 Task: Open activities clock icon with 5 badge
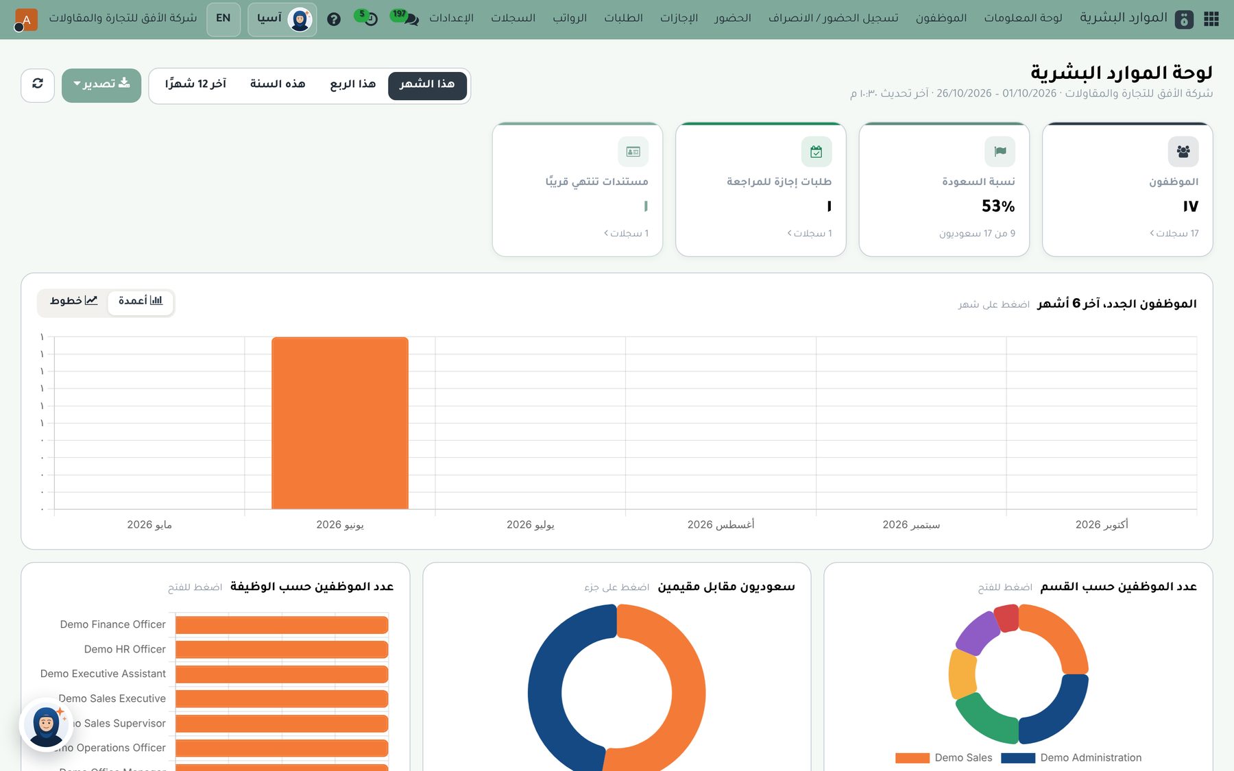[367, 18]
